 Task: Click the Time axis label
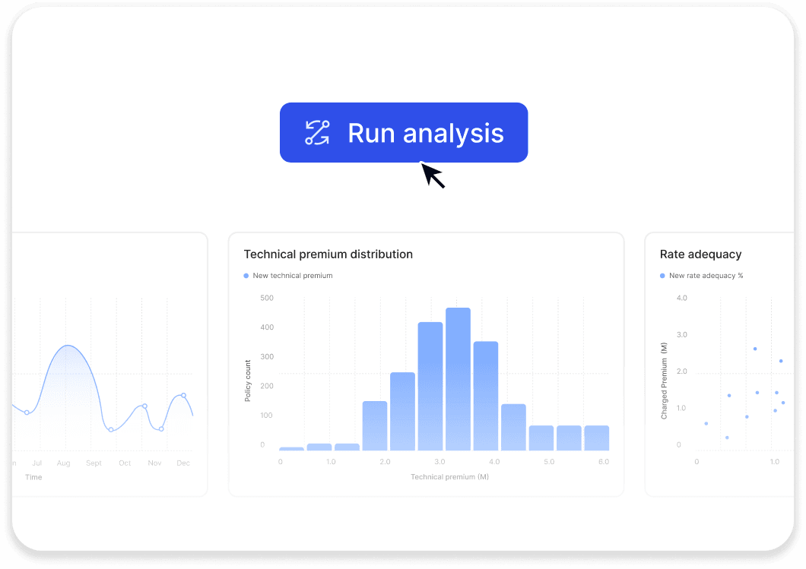coord(33,477)
